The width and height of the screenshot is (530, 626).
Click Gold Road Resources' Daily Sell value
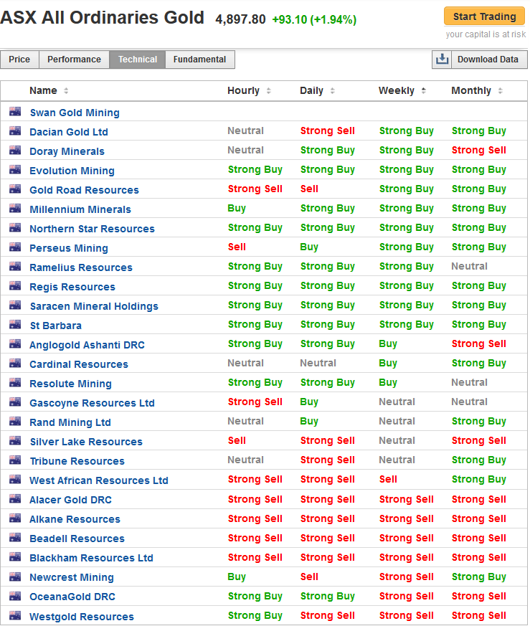pyautogui.click(x=309, y=189)
